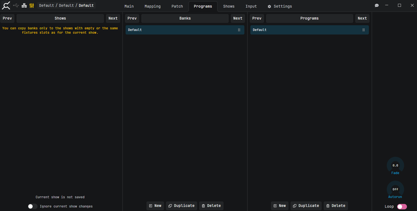417x211 pixels.
Task: Select the Default program row
Action: pos(310,30)
